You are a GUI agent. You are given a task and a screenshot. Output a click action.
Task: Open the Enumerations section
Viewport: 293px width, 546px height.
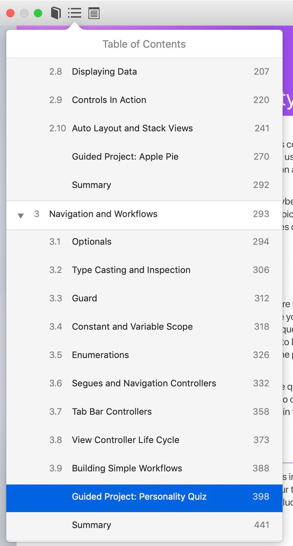click(144, 355)
